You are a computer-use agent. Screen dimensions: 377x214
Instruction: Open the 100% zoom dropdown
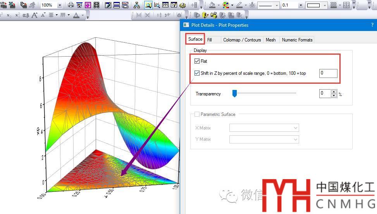[x=59, y=5]
